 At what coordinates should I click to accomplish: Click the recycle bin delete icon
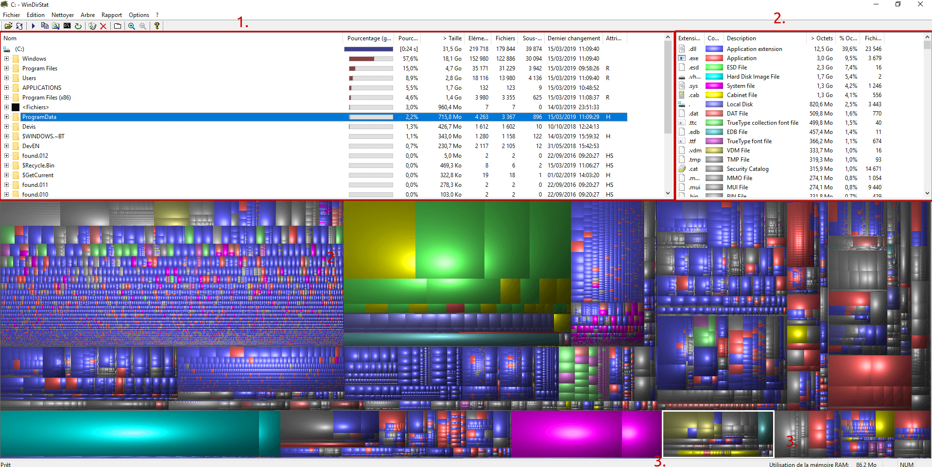92,26
